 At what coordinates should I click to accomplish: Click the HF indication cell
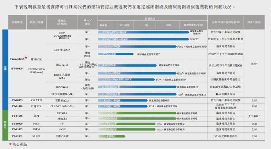[62, 124]
